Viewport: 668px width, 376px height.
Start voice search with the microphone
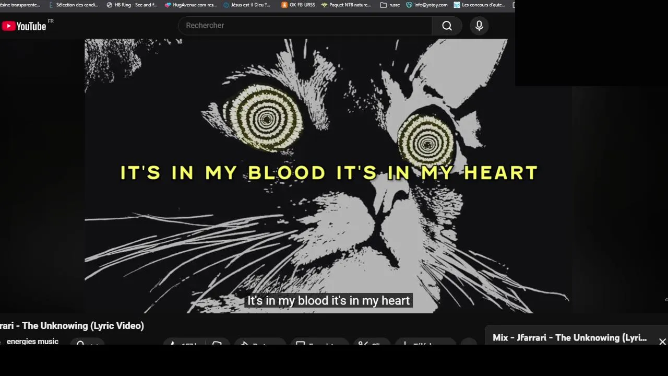479,26
